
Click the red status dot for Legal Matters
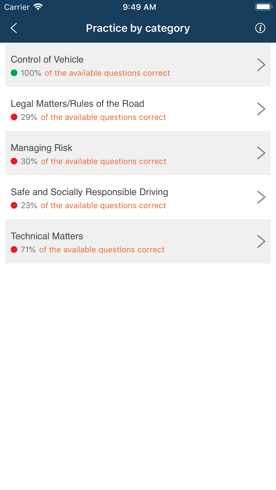(14, 117)
